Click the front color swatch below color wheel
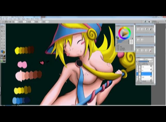Image resolution: width=166 pixels, height=122 pixels. pyautogui.click(x=117, y=37)
